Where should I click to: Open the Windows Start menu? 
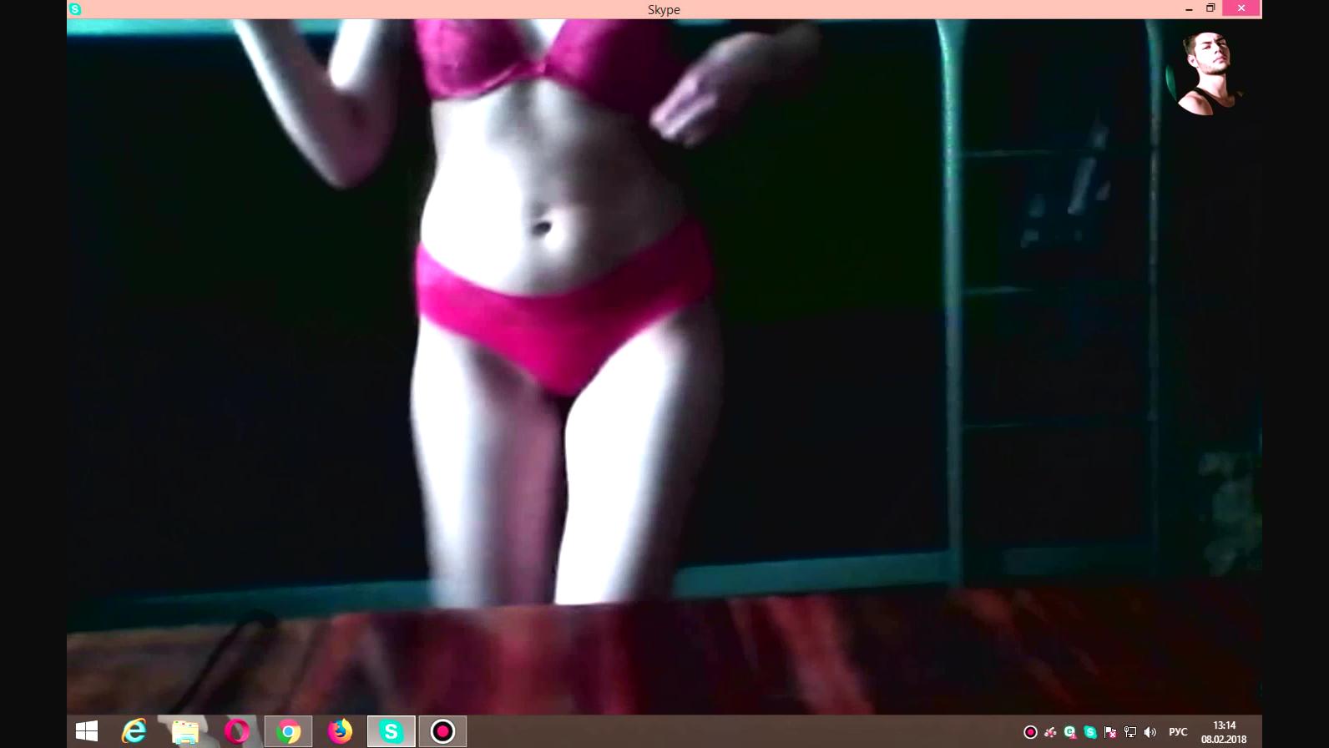click(x=87, y=732)
